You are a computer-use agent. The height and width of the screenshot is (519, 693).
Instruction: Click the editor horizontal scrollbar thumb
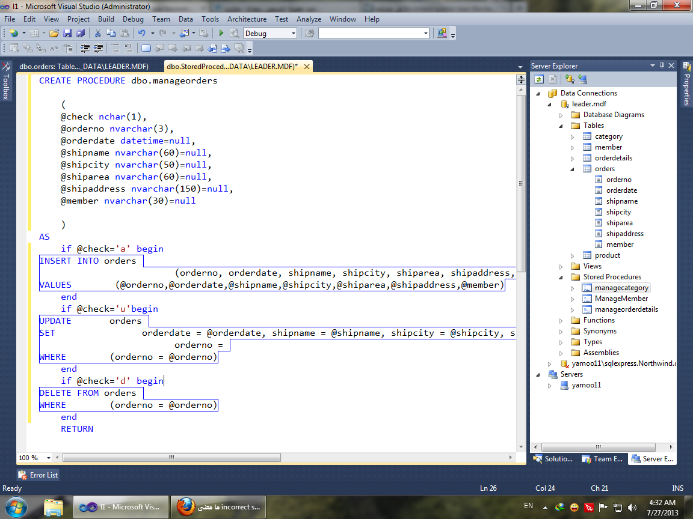tap(171, 458)
